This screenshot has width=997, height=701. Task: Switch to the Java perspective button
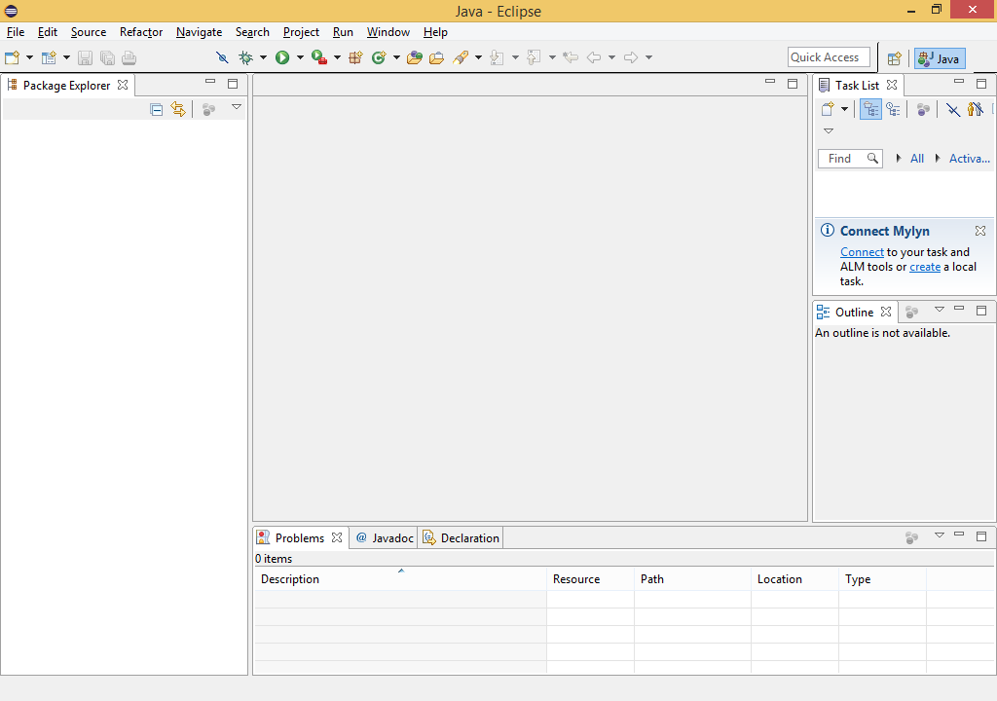pos(939,57)
